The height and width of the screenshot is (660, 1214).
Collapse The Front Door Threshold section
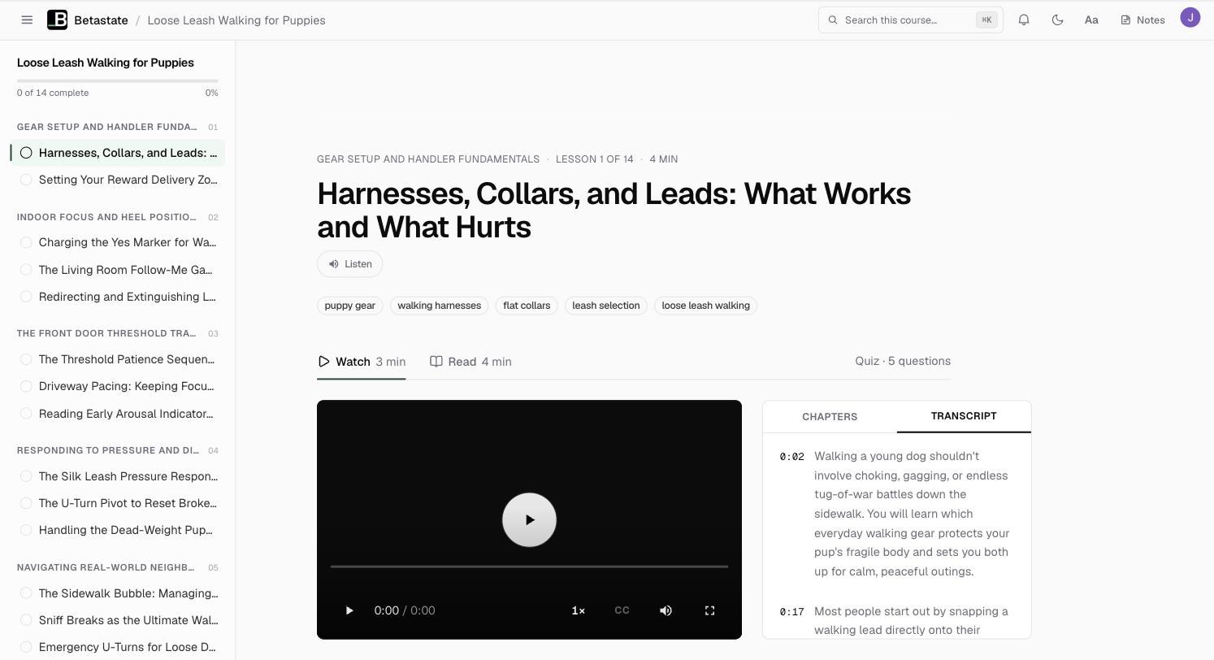tap(117, 333)
